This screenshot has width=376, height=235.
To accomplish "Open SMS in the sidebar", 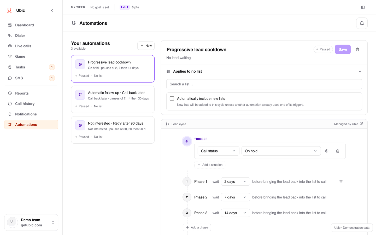I will coord(31,78).
